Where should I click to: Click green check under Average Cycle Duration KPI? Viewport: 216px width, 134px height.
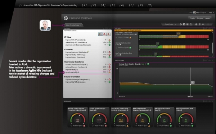[x=130, y=48]
